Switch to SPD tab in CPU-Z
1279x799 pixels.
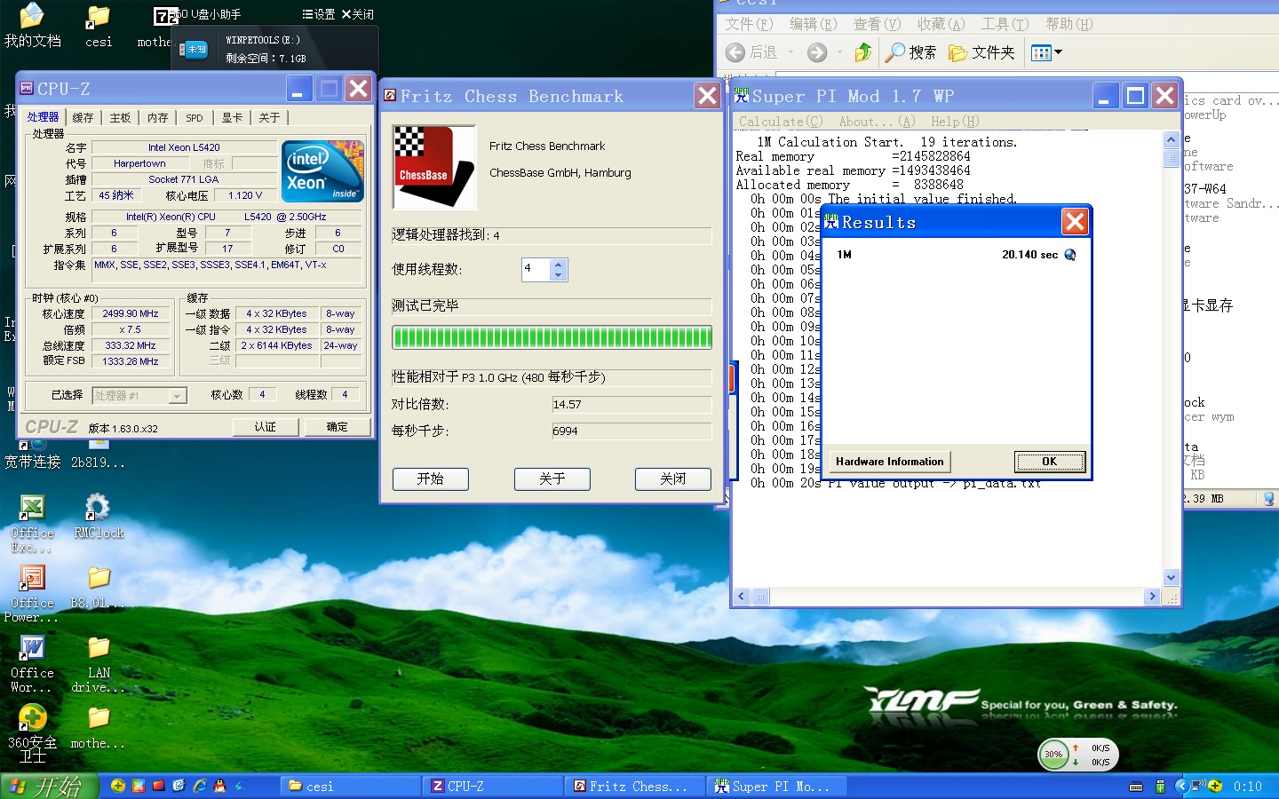pos(195,118)
